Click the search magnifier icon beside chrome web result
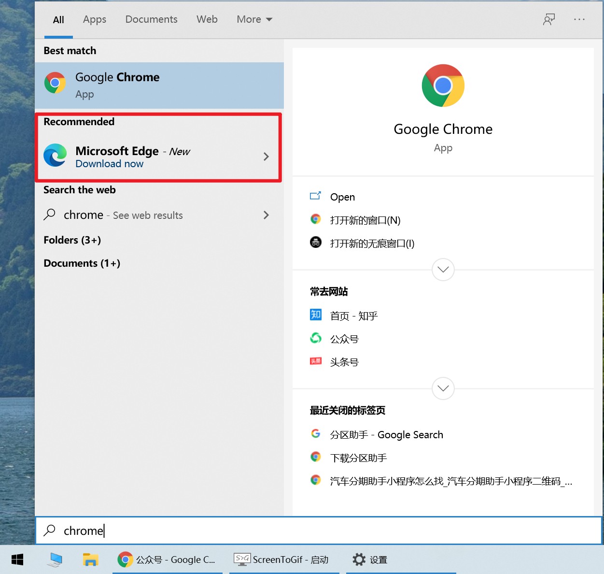604x574 pixels. (x=50, y=215)
